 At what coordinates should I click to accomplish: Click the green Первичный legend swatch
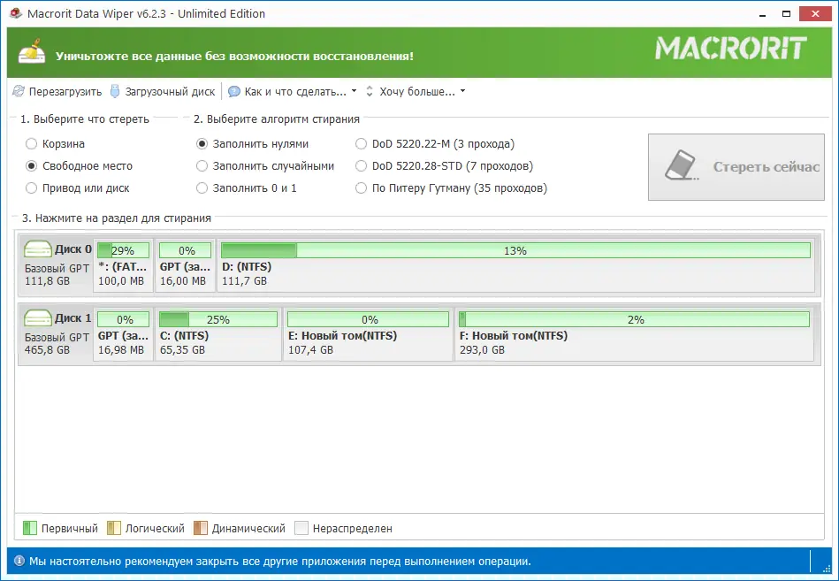30,528
